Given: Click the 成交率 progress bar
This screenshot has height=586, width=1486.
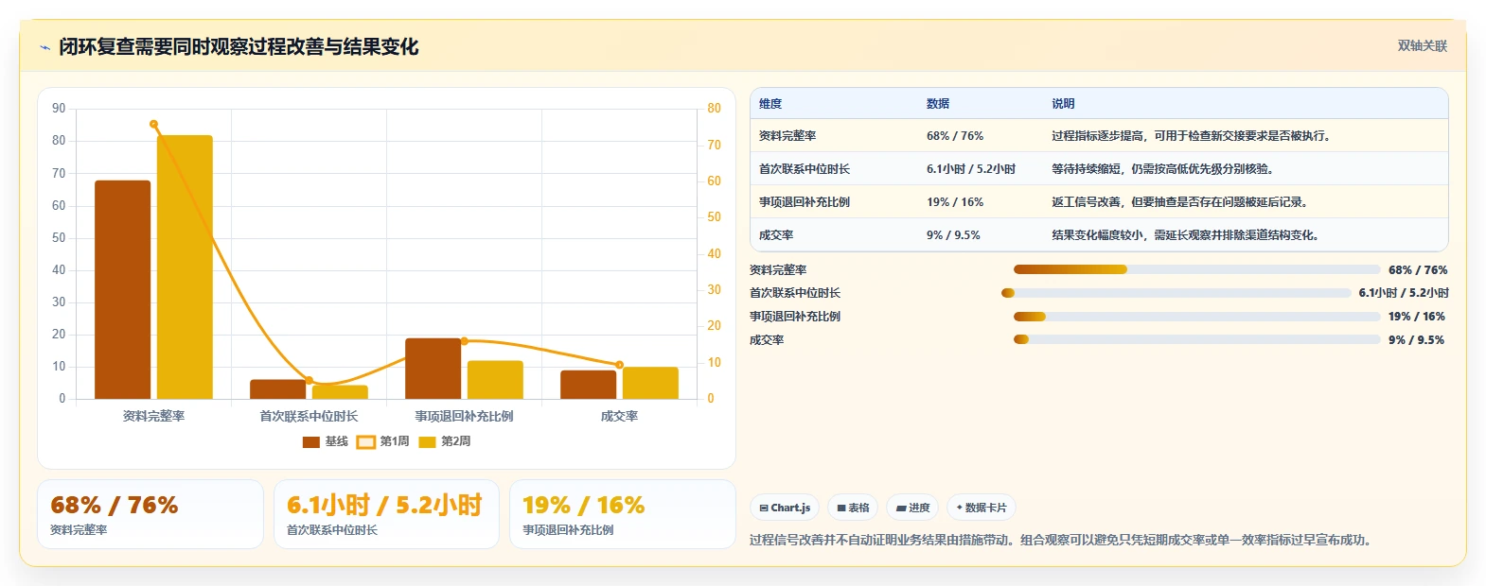Looking at the screenshot, I should pyautogui.click(x=1196, y=339).
